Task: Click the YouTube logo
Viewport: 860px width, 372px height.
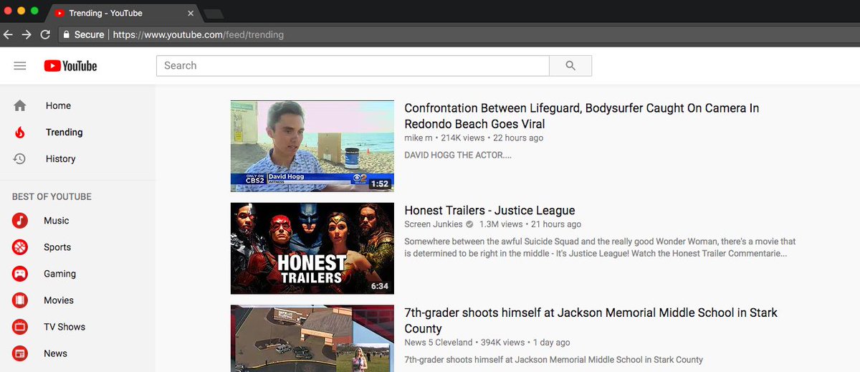Action: click(70, 66)
